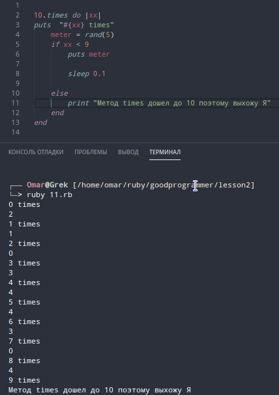Click line number 14 in the gutter
279x395 pixels.
click(x=16, y=132)
